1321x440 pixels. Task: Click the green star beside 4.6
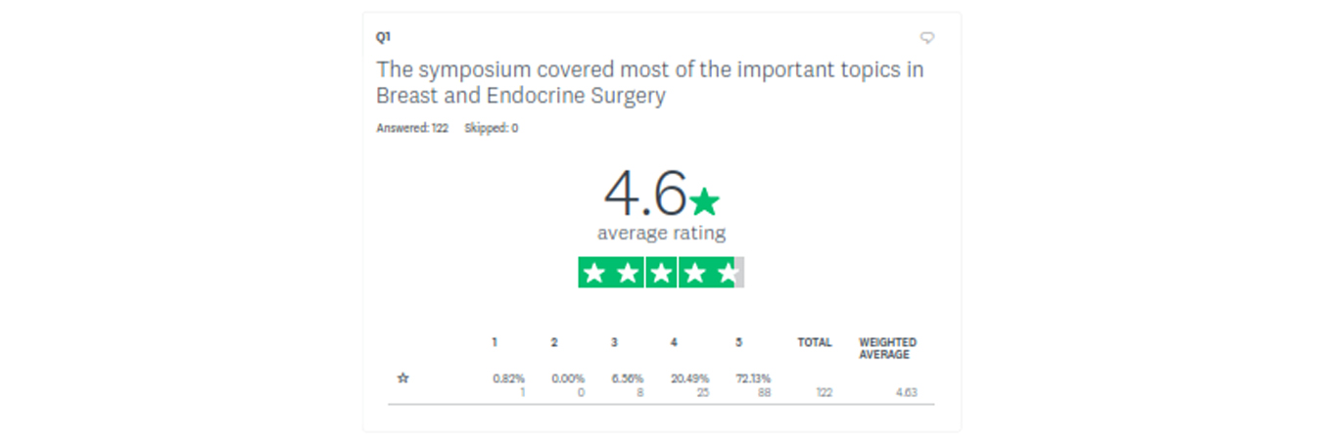(704, 202)
